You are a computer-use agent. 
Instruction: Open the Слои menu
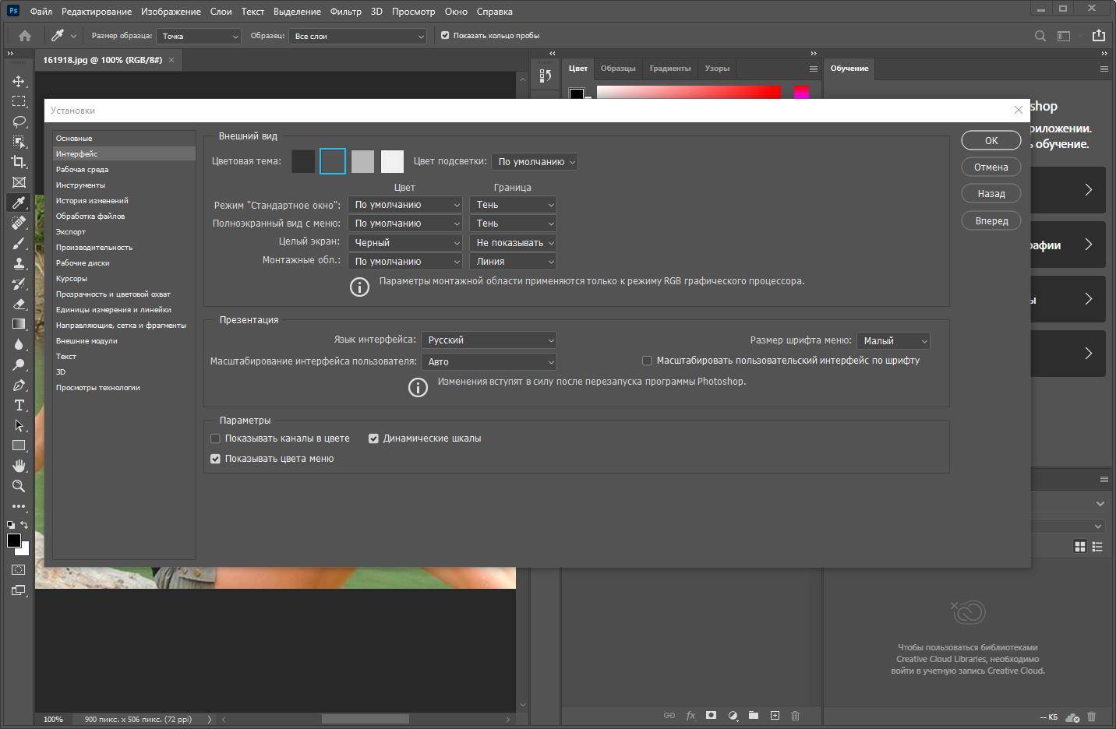click(x=221, y=12)
